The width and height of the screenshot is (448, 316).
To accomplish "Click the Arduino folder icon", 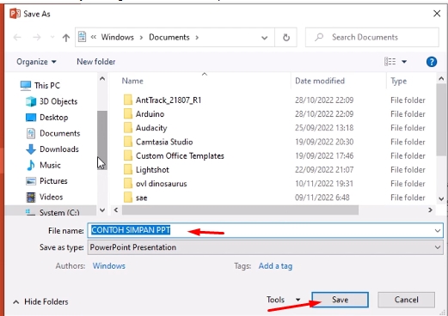I will 128,114.
